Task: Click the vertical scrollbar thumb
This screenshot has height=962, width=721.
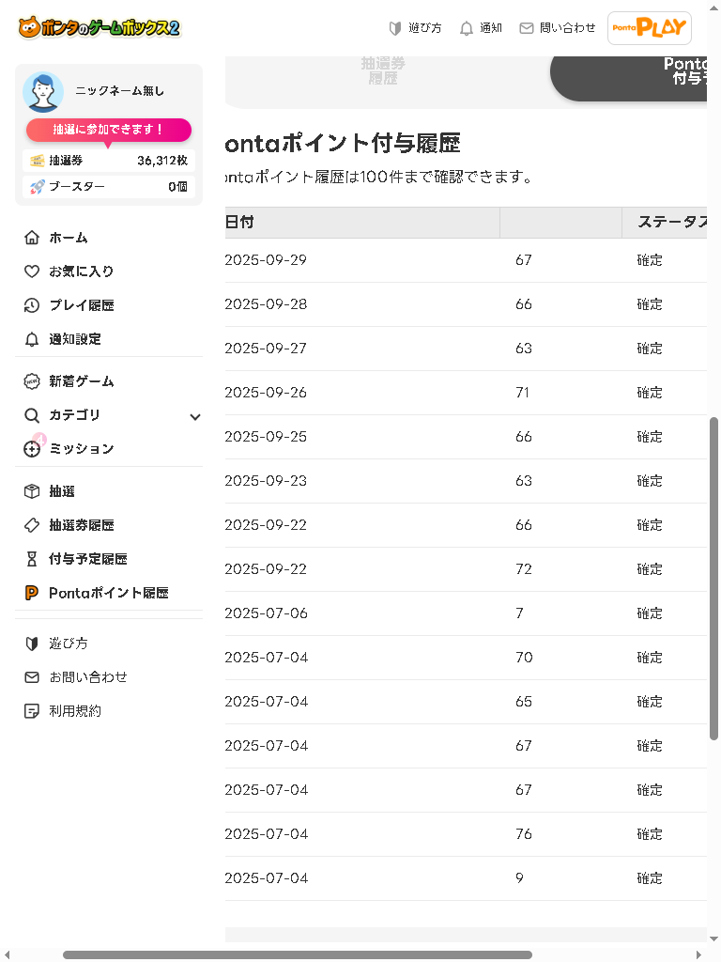Action: (714, 577)
